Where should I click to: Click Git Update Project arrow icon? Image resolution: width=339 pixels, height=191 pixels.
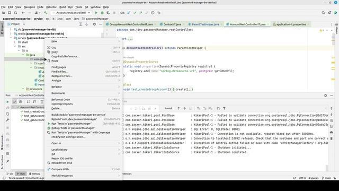(x=129, y=13)
